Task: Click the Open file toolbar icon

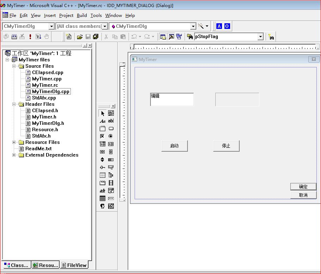Action: 80,37
